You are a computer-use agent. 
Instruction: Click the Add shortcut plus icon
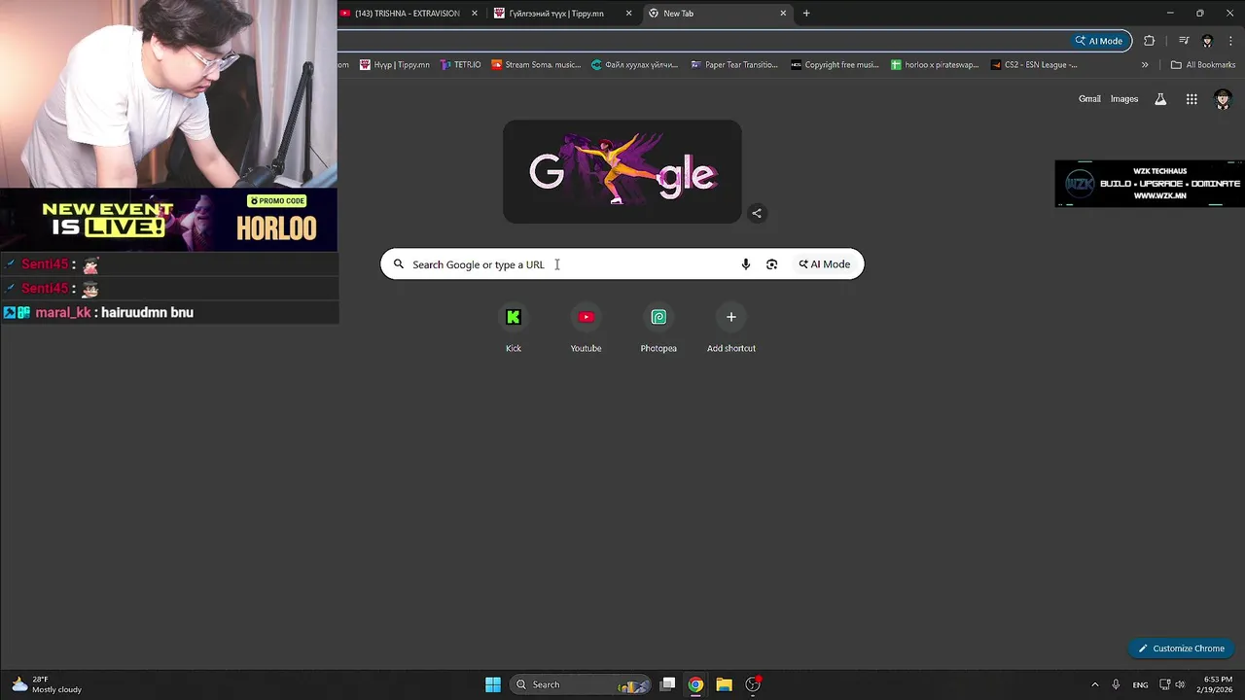(731, 317)
